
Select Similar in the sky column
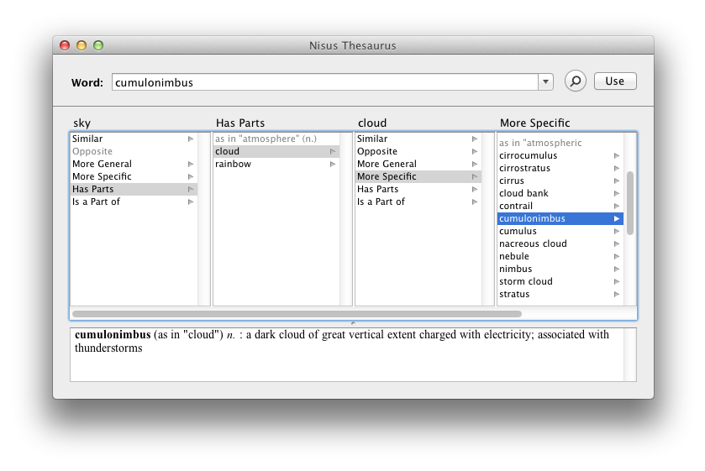(134, 139)
